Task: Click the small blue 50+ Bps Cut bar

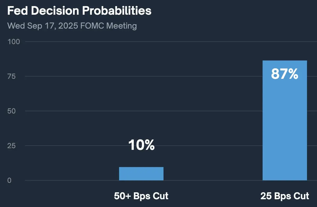Action: tap(141, 174)
